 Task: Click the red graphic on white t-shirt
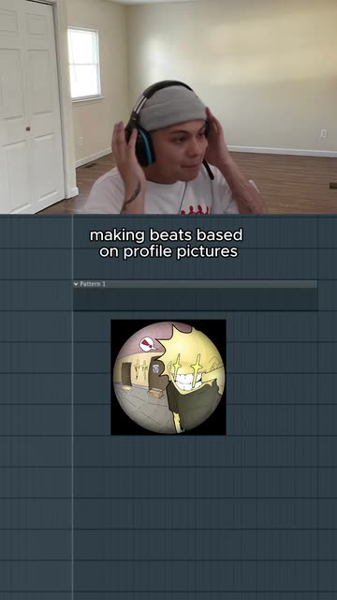(x=195, y=210)
